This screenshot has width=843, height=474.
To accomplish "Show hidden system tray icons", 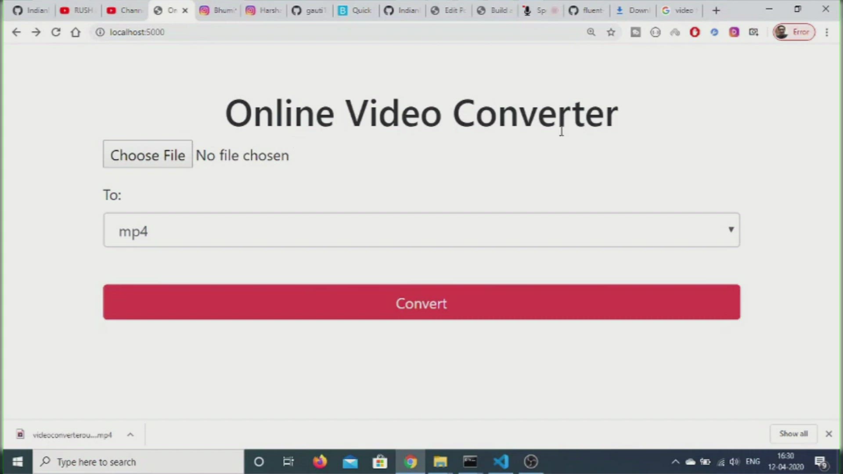I will coord(675,462).
